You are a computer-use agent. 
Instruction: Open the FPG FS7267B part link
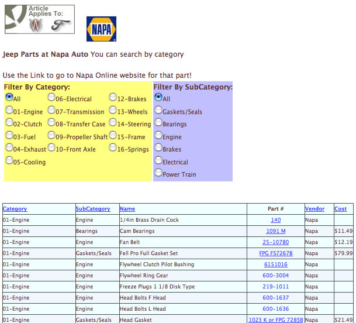pos(276,253)
